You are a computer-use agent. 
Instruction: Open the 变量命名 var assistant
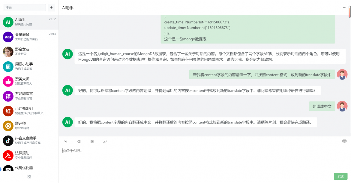(x=29, y=37)
